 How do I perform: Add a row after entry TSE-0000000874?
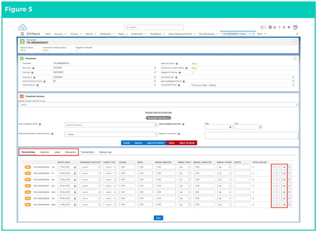[x=274, y=167]
